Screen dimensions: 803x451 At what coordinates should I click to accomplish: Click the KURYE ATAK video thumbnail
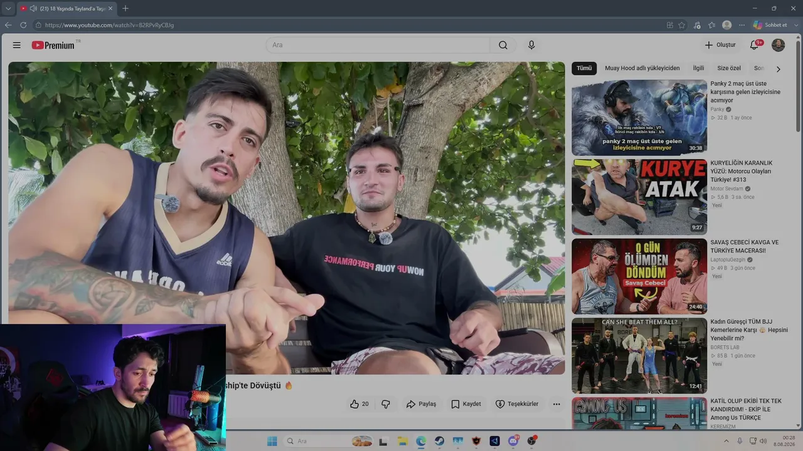tap(639, 197)
